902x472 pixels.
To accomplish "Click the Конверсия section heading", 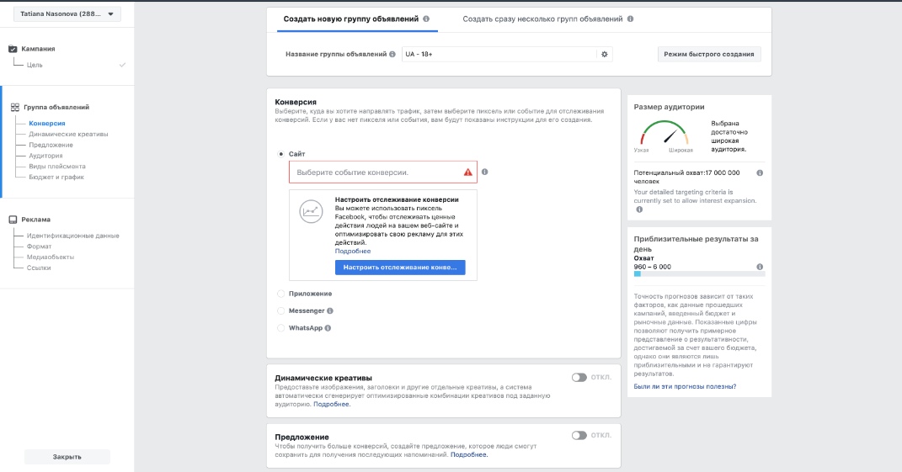I will pyautogui.click(x=296, y=103).
